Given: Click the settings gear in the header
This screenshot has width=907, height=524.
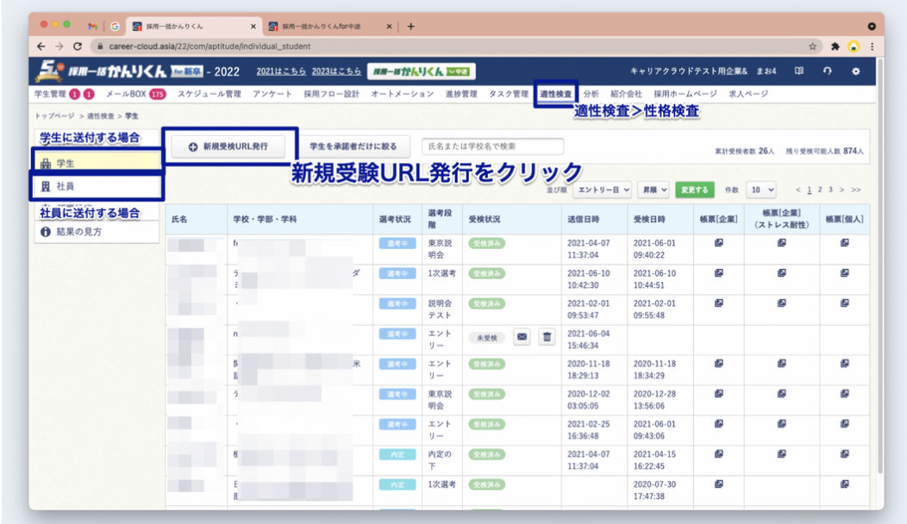Looking at the screenshot, I should (856, 71).
